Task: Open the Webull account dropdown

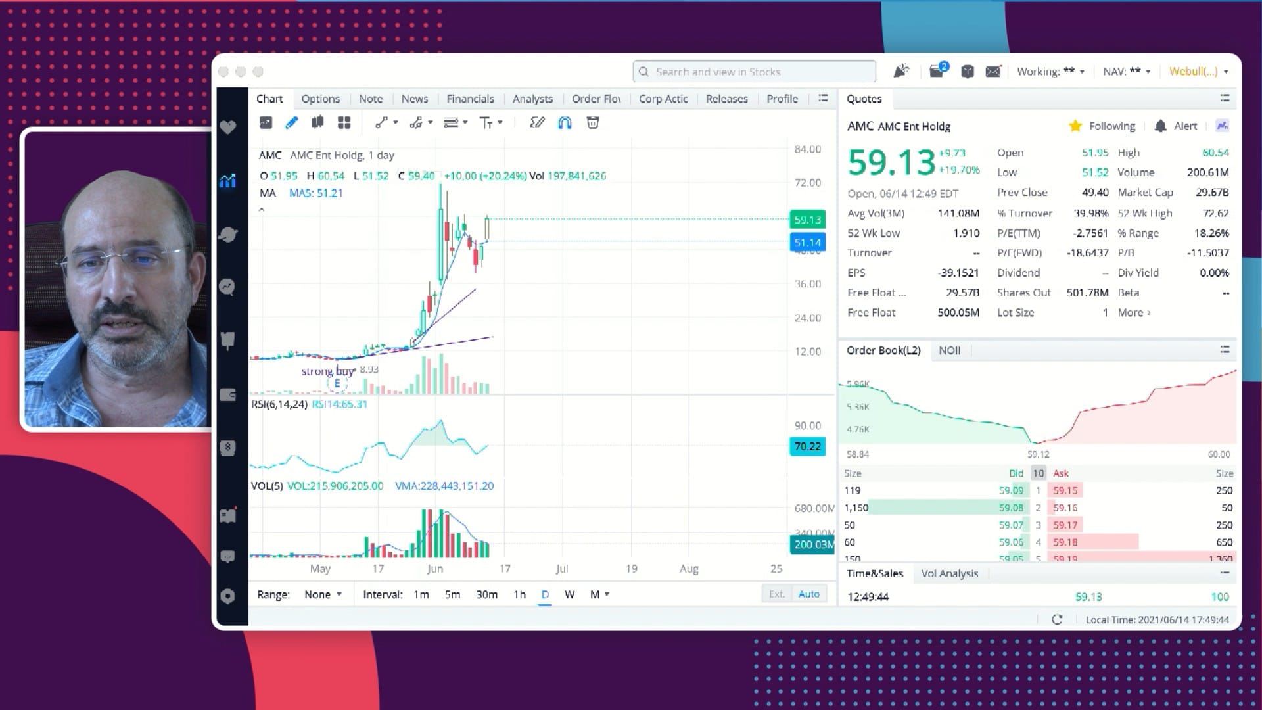Action: [1199, 72]
